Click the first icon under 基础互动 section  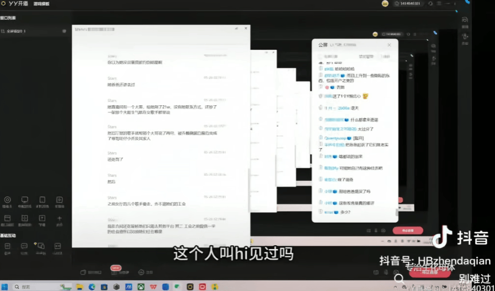click(x=7, y=245)
